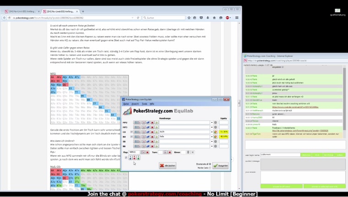The height and width of the screenshot is (197, 348).
Task: Click pie chart icon in BU row
Action: (215, 137)
